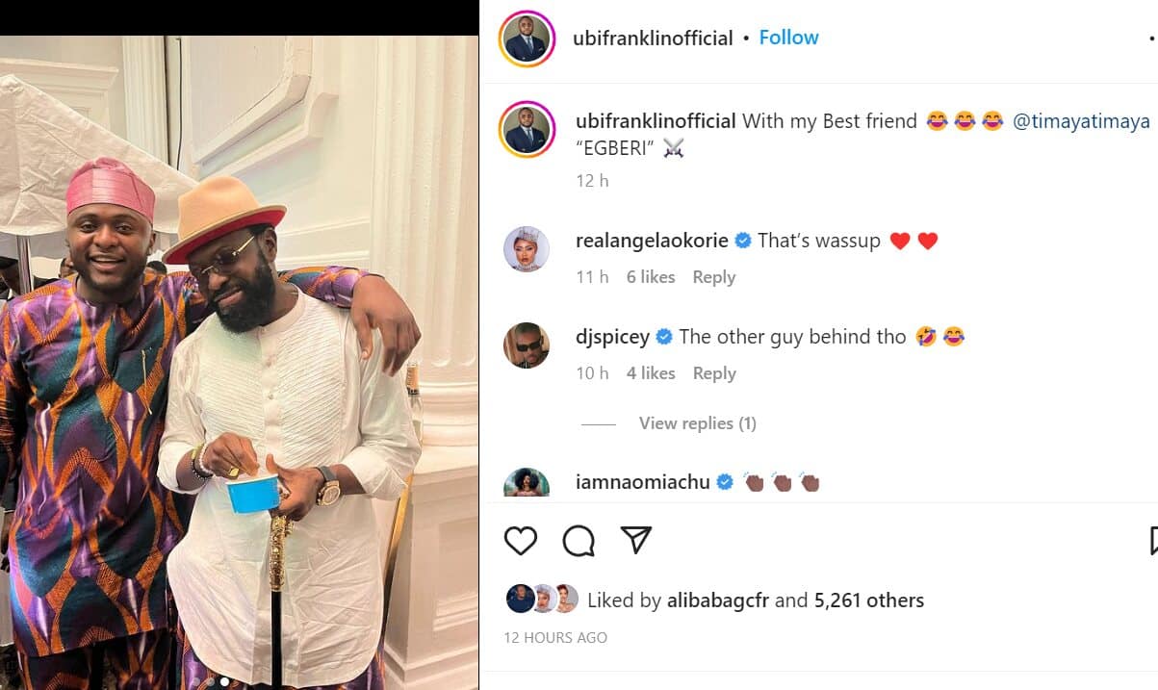The height and width of the screenshot is (690, 1158).
Task: Show the 4 likes on djspicey's comment
Action: pyautogui.click(x=650, y=373)
